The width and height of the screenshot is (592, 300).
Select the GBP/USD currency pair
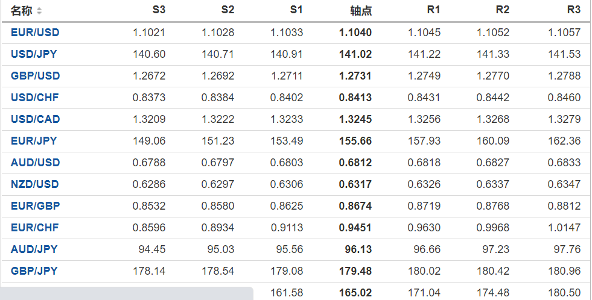35,76
